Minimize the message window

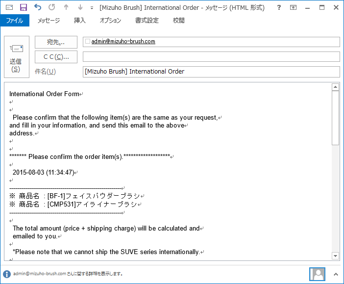point(307,8)
